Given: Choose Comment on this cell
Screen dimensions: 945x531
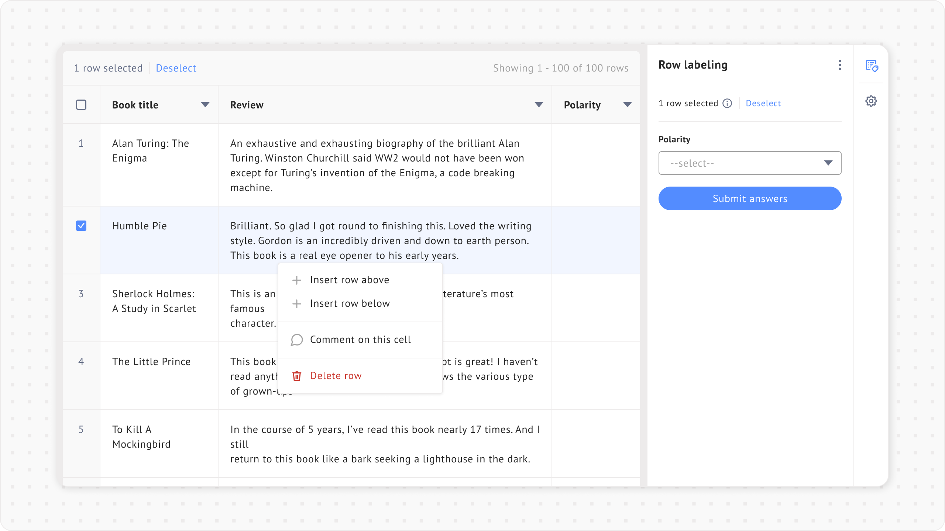Looking at the screenshot, I should pyautogui.click(x=360, y=340).
